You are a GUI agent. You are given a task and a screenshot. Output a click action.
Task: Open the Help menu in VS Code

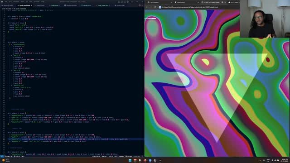pos(43,2)
